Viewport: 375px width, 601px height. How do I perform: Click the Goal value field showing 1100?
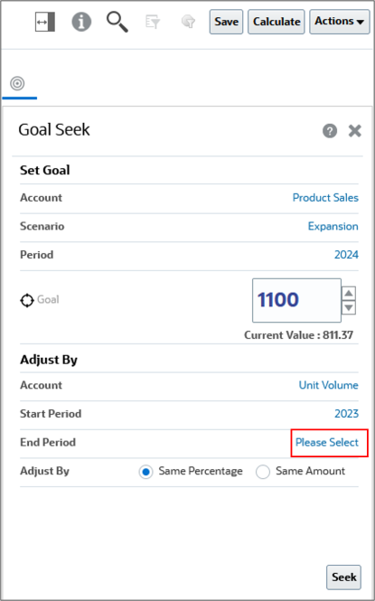pyautogui.click(x=296, y=300)
